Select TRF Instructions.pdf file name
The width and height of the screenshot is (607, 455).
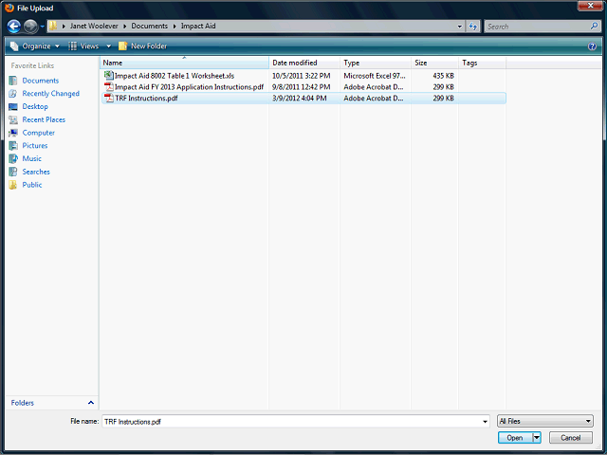(x=146, y=99)
